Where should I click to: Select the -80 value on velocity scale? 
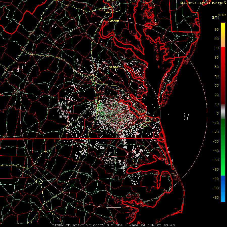click(216, 188)
